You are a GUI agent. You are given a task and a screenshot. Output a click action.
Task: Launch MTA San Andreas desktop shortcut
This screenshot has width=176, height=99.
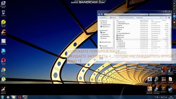click(170, 71)
